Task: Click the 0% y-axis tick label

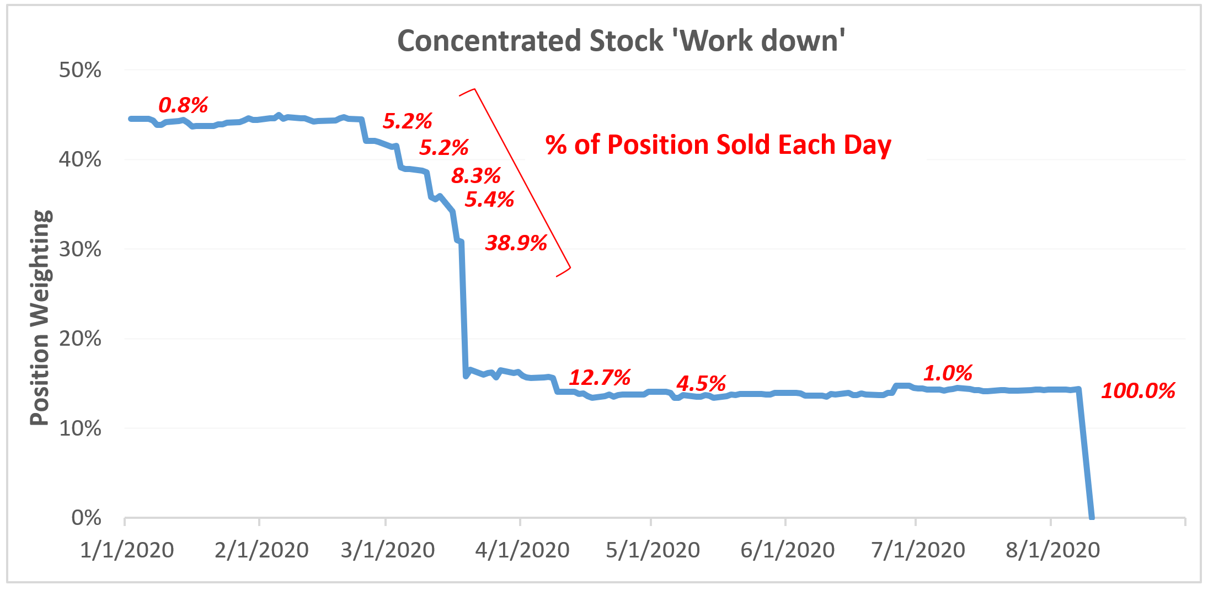Action: pyautogui.click(x=86, y=518)
